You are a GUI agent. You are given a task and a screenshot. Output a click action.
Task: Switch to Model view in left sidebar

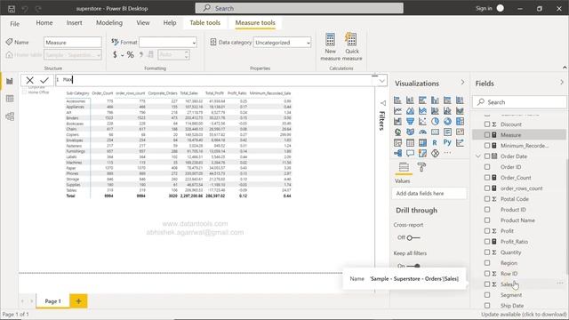[10, 116]
